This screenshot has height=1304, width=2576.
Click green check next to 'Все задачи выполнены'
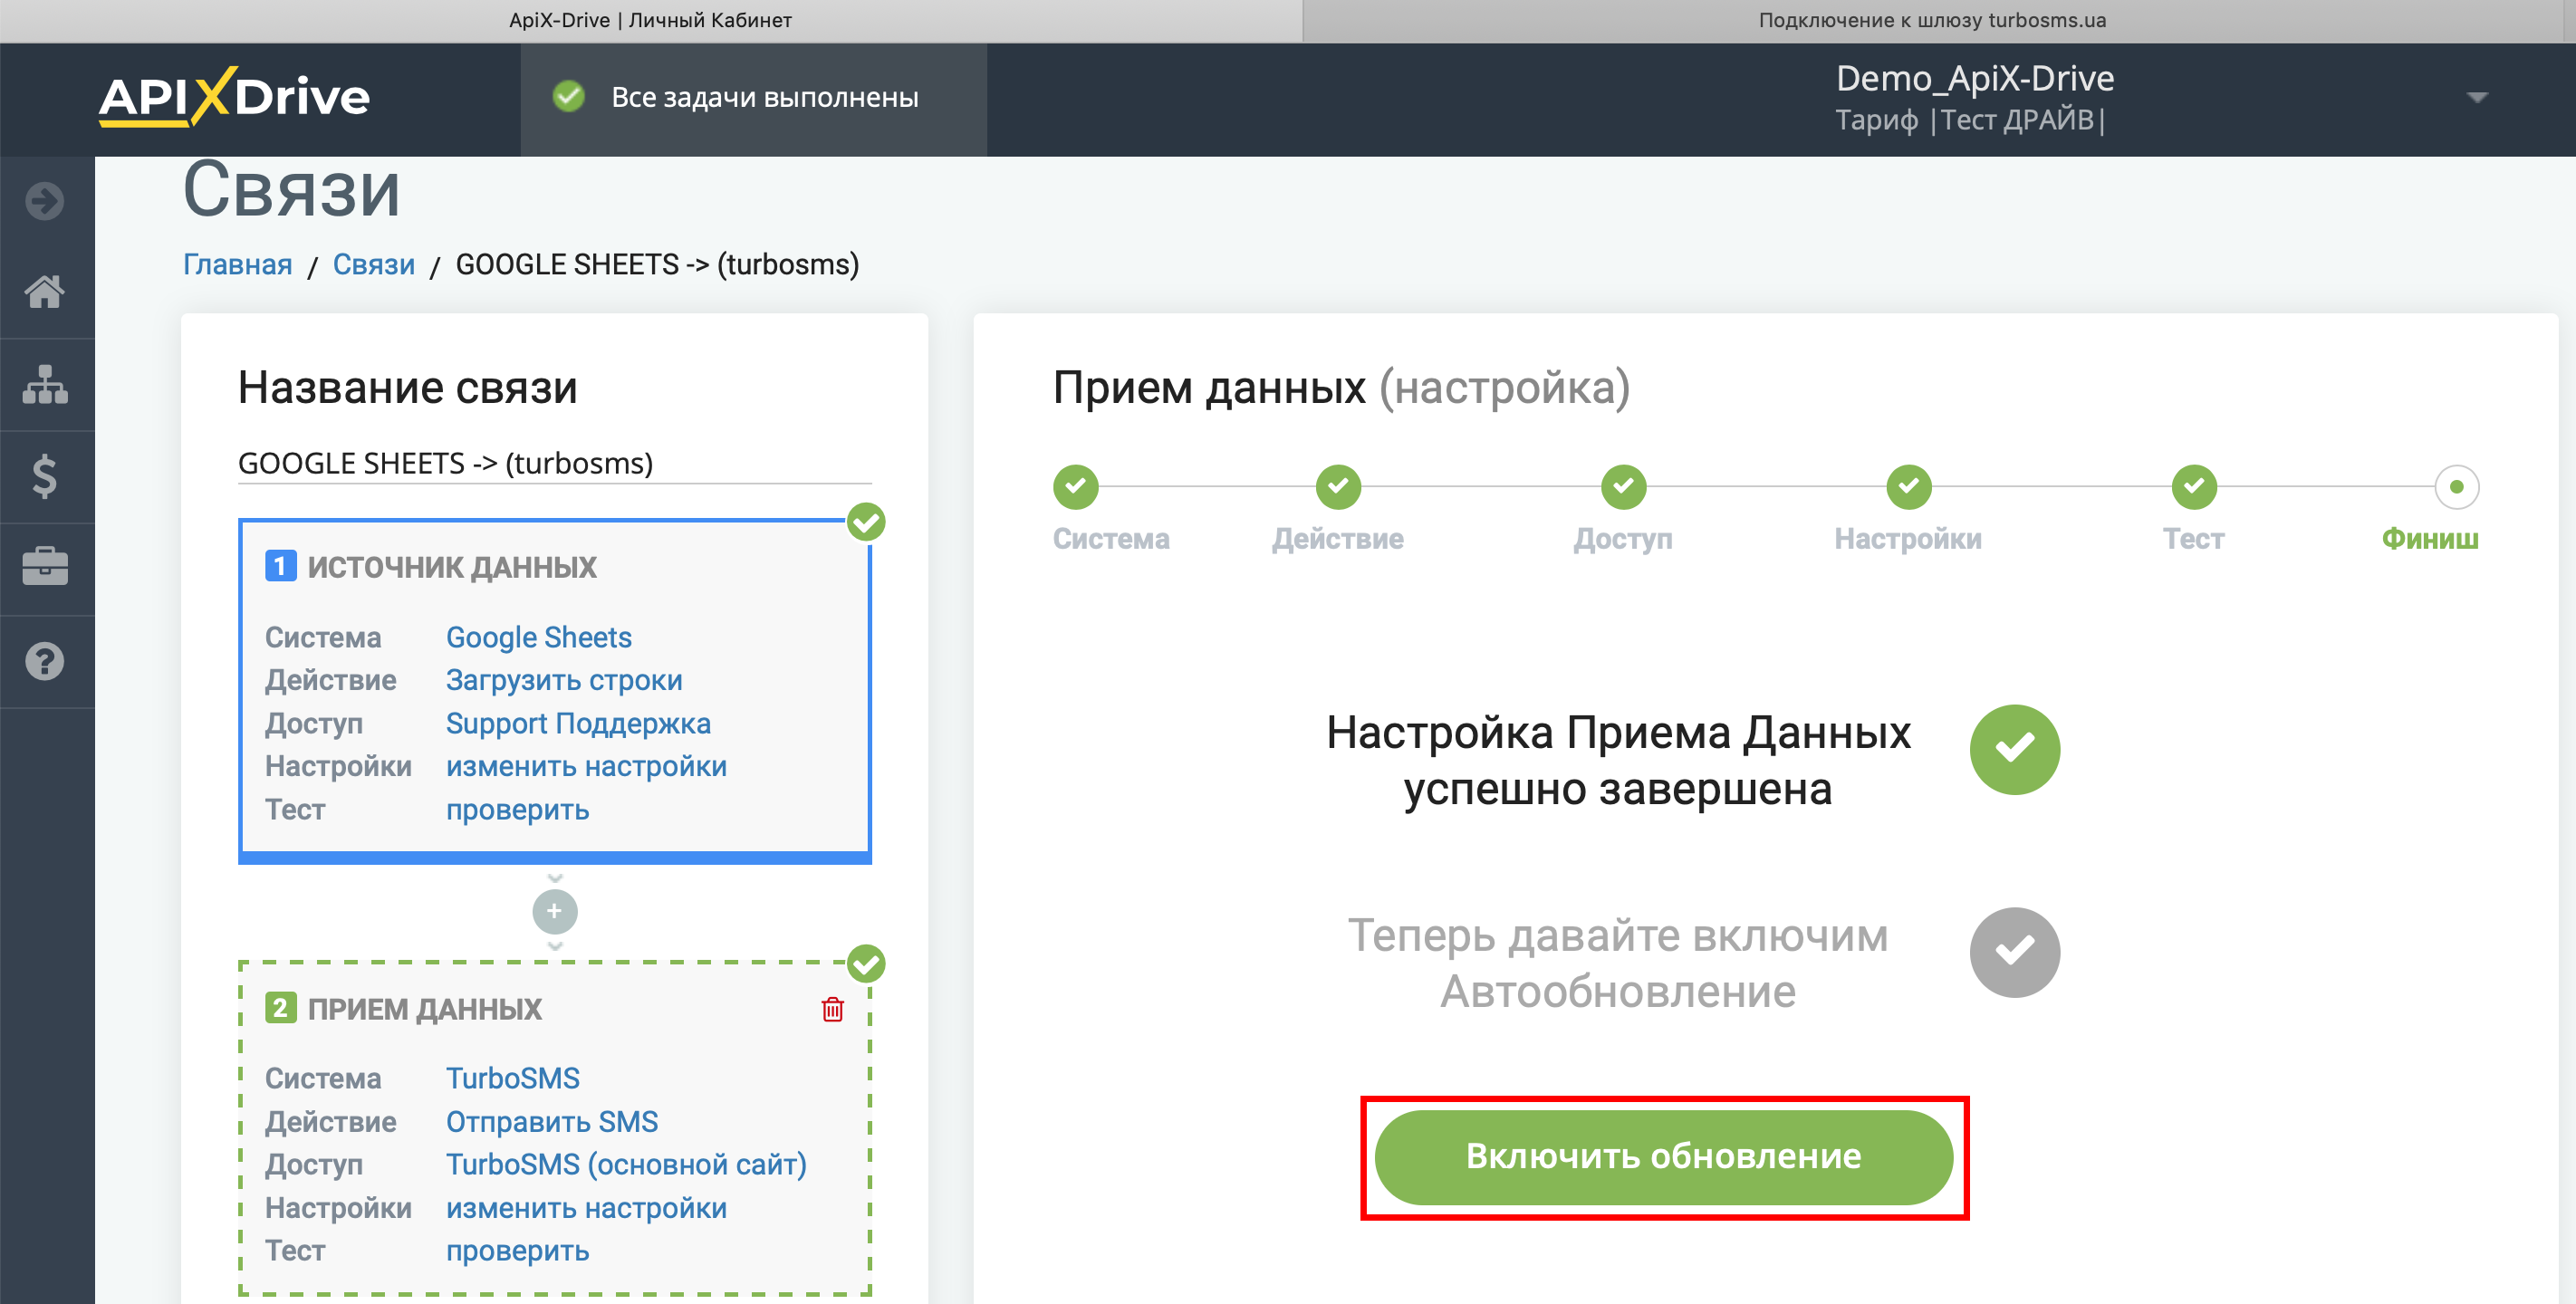click(569, 97)
